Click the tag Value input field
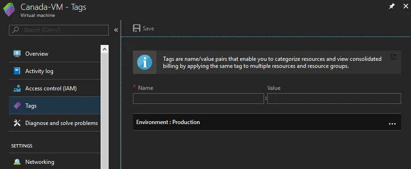 [334, 98]
